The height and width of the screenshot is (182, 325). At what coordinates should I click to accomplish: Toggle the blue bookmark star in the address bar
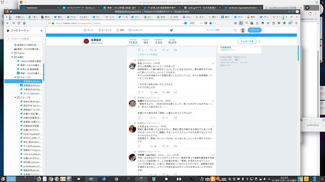pyautogui.click(x=211, y=23)
